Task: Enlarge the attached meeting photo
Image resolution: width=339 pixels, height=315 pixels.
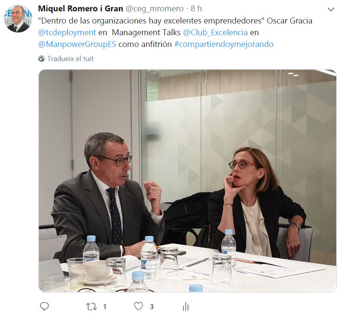Action: point(188,181)
